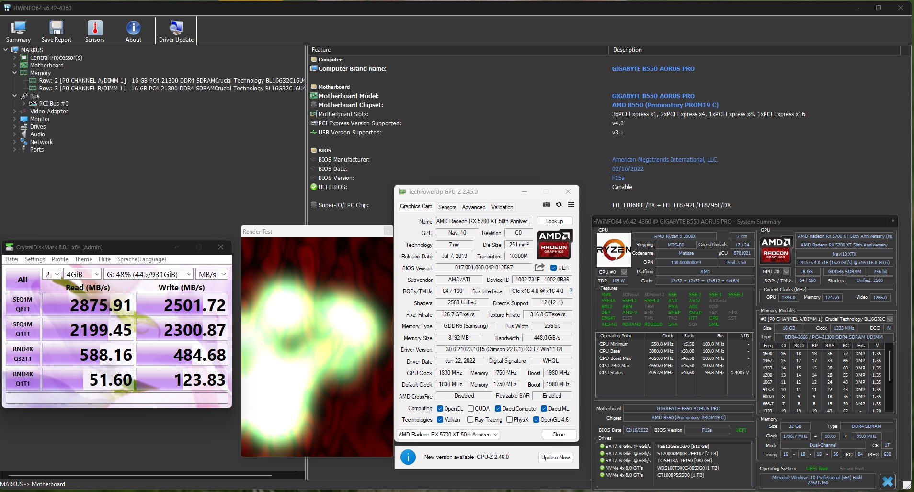Select the Ports node in the HWiNFO tree
Image resolution: width=914 pixels, height=492 pixels.
click(x=37, y=150)
